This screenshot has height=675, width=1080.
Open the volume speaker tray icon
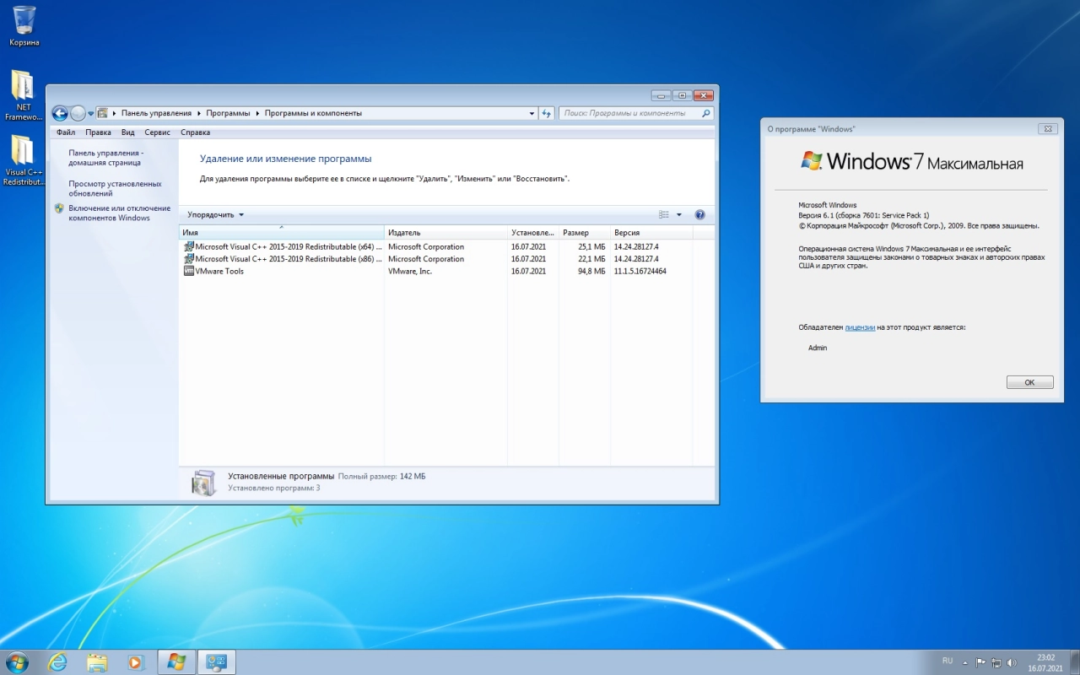(x=1012, y=662)
